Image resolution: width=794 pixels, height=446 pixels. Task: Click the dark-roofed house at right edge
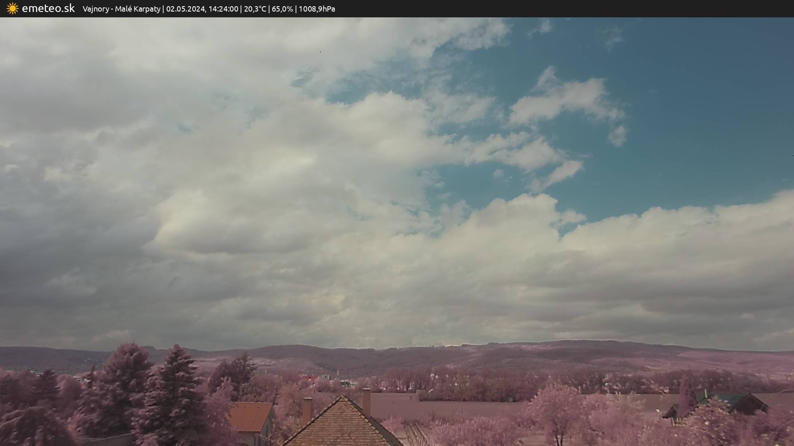point(749,404)
